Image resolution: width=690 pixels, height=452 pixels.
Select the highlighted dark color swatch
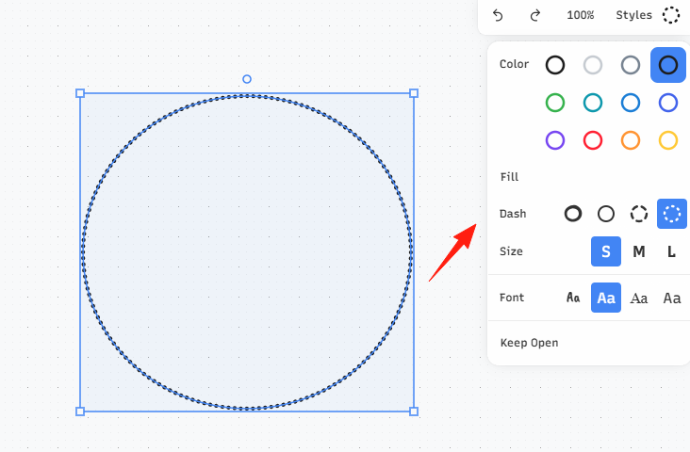[668, 65]
